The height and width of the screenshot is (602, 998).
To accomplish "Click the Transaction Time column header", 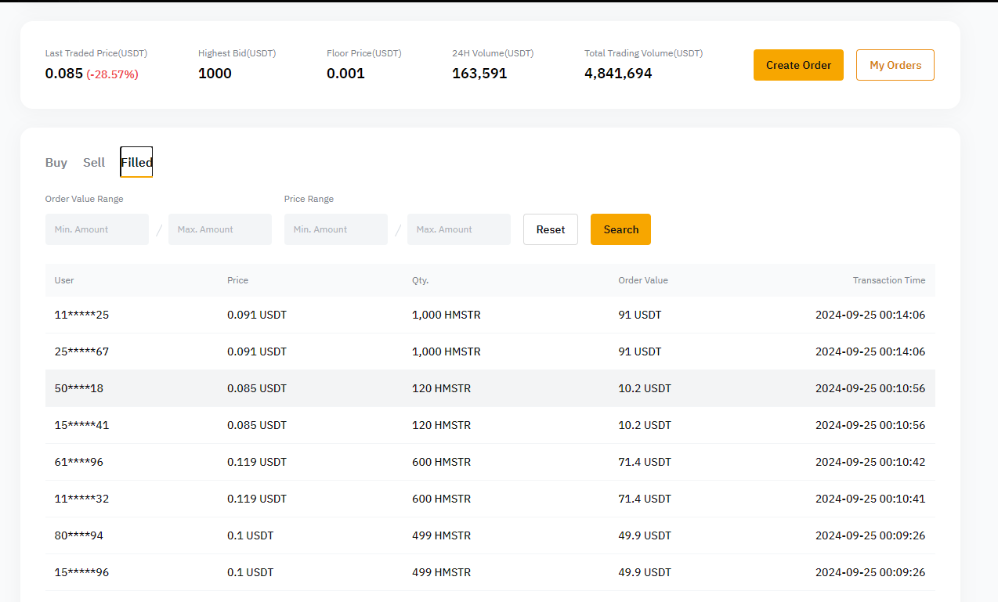I will pyautogui.click(x=888, y=280).
